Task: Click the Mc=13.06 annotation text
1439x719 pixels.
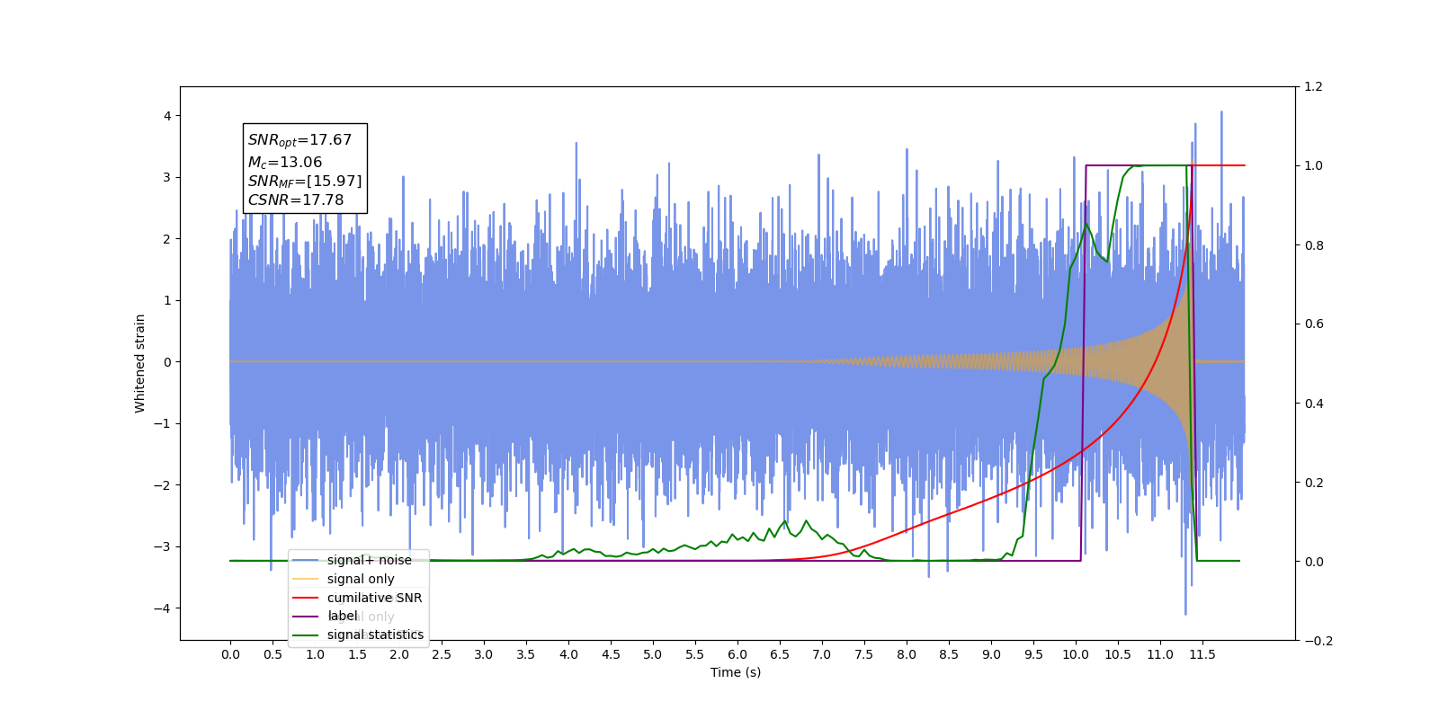Action: click(x=284, y=163)
